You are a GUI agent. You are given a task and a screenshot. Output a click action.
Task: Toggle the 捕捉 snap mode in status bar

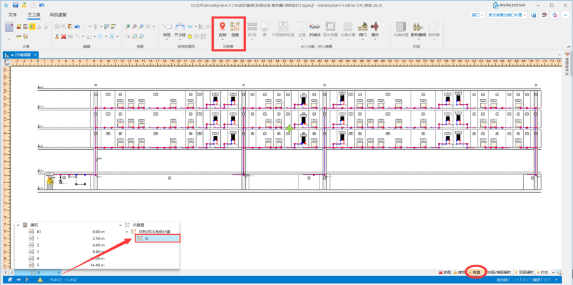(x=536, y=279)
